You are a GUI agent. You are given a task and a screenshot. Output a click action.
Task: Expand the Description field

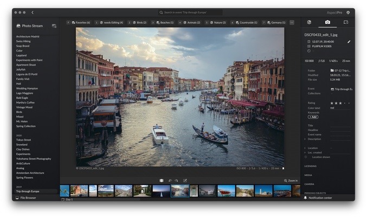coord(306,139)
